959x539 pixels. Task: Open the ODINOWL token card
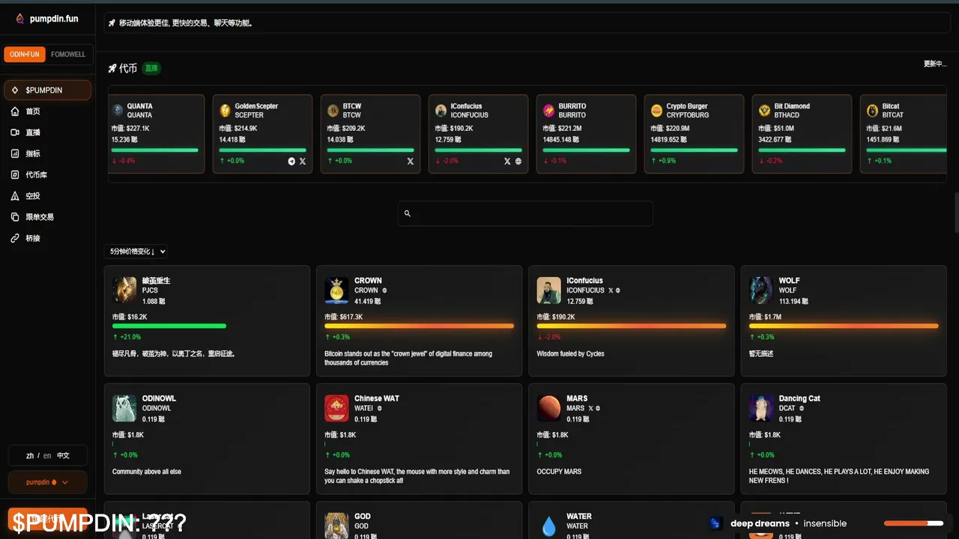[207, 439]
